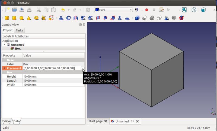Open the undo history dropdown arrow
Viewport: 217px width, 131px height.
click(69, 10)
